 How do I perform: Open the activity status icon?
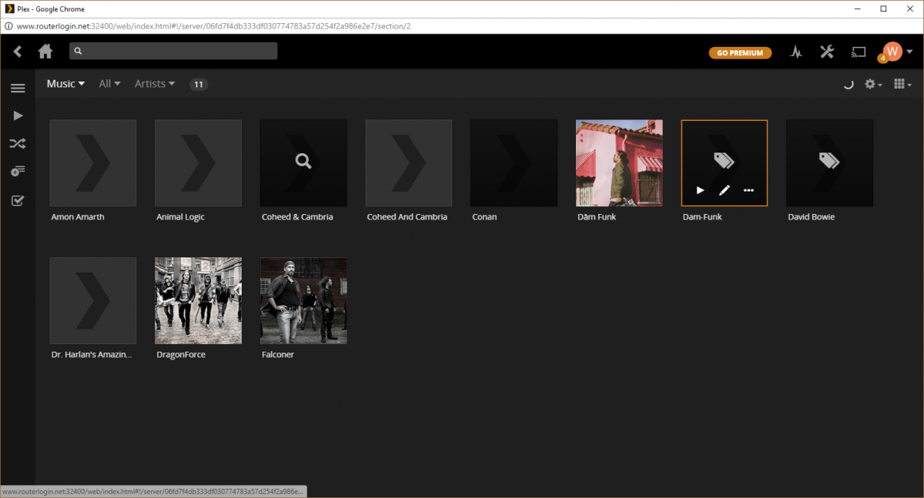[x=797, y=52]
